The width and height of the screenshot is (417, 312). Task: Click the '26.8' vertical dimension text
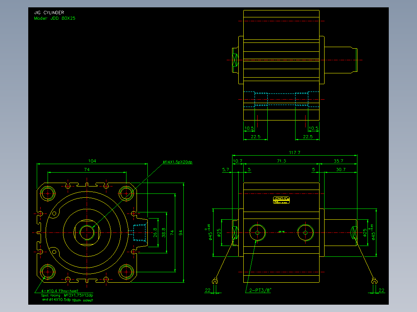[156, 232]
